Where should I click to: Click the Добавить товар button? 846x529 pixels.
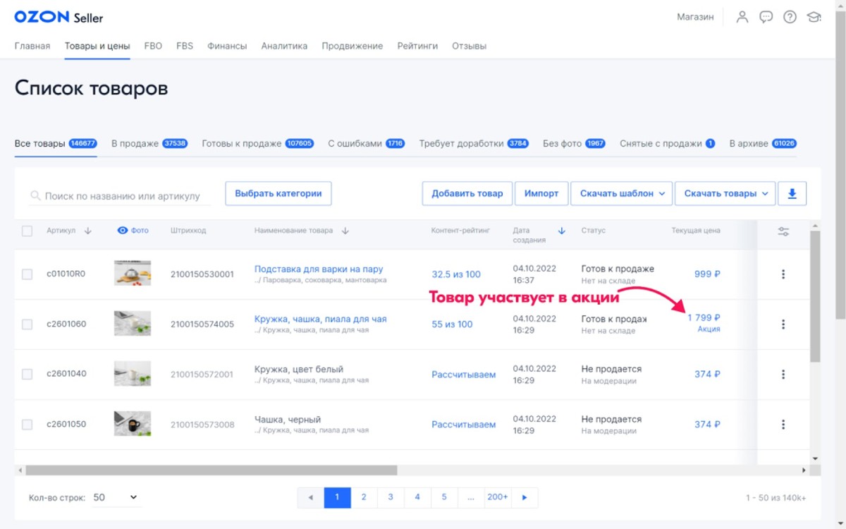tap(467, 193)
